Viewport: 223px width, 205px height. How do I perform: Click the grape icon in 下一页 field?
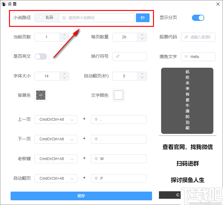[x=96, y=139]
